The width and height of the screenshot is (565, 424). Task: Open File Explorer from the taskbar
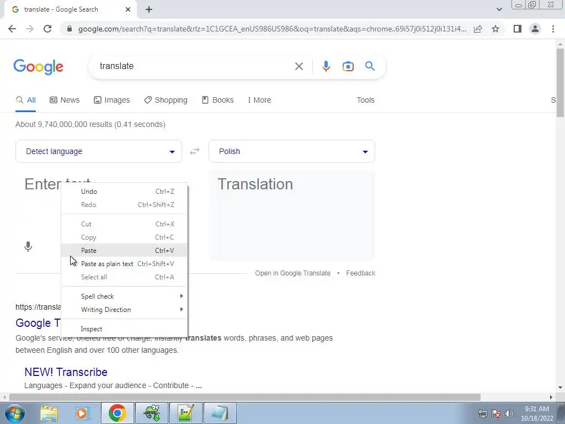49,413
